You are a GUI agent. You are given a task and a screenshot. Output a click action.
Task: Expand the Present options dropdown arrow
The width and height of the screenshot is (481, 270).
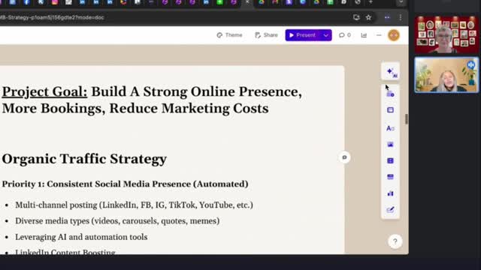tap(325, 35)
